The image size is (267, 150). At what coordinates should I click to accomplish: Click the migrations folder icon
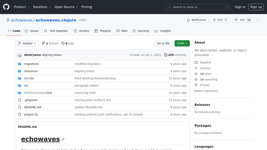(19, 64)
